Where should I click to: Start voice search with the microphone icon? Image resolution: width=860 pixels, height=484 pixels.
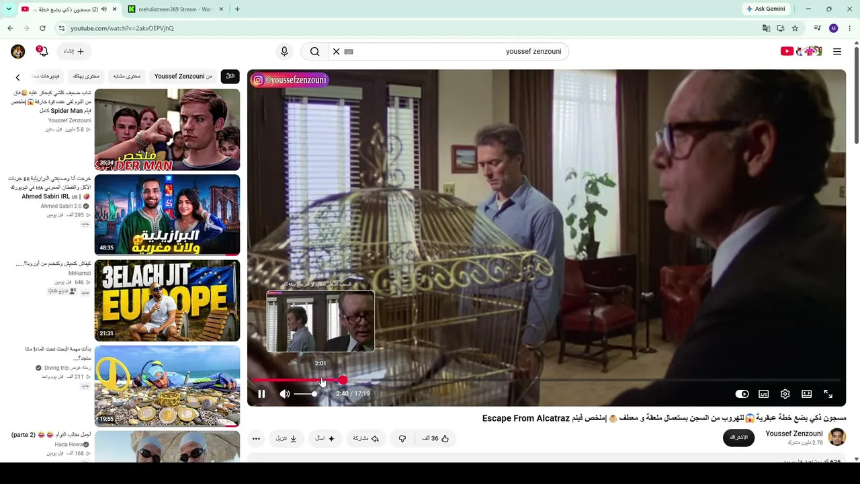[x=284, y=51]
